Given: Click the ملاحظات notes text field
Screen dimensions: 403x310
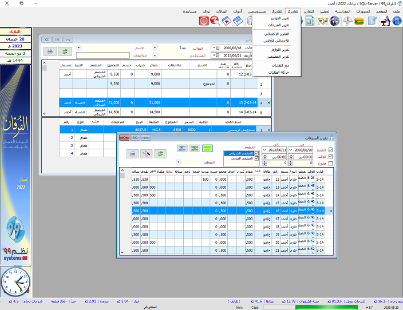Looking at the screenshot, I should [104, 55].
